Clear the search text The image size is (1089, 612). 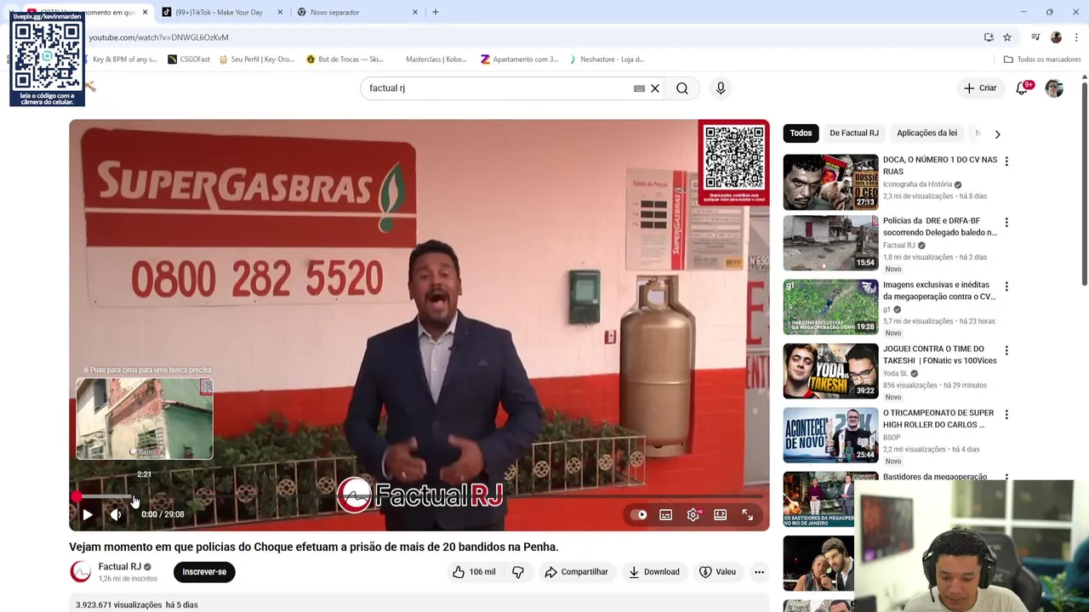[655, 88]
